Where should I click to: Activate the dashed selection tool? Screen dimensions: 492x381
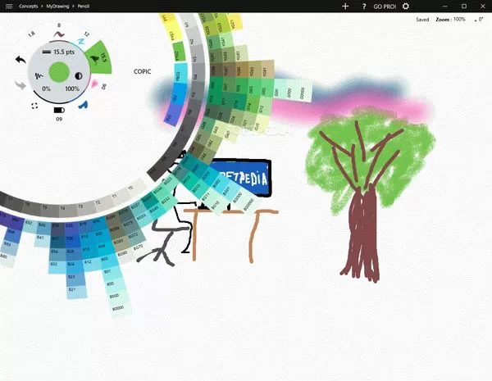(34, 106)
